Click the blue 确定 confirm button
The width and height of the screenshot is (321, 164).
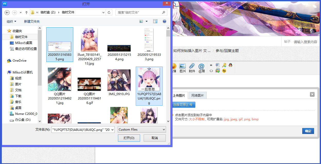point(308,131)
